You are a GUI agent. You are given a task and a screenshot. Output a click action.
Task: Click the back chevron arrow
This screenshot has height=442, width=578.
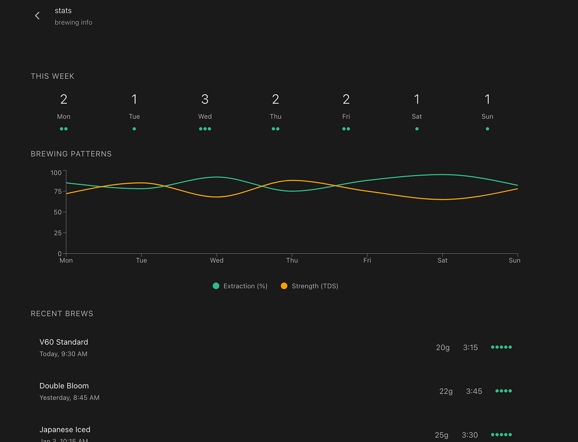(x=37, y=15)
